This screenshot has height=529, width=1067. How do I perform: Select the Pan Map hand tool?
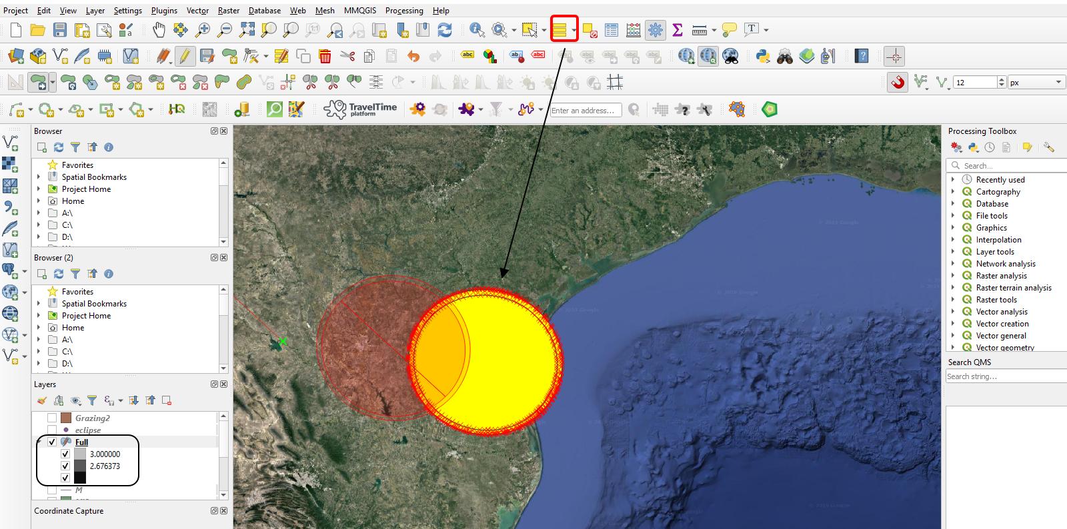tap(159, 30)
